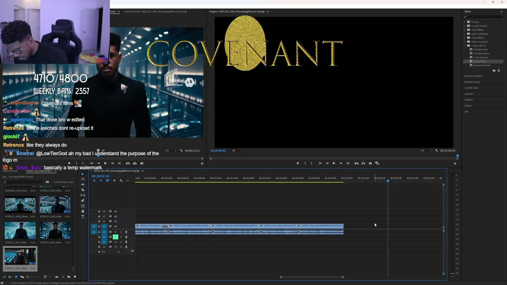Step forward one frame in Program monitor
This screenshot has width=507, height=285.
[x=341, y=163]
